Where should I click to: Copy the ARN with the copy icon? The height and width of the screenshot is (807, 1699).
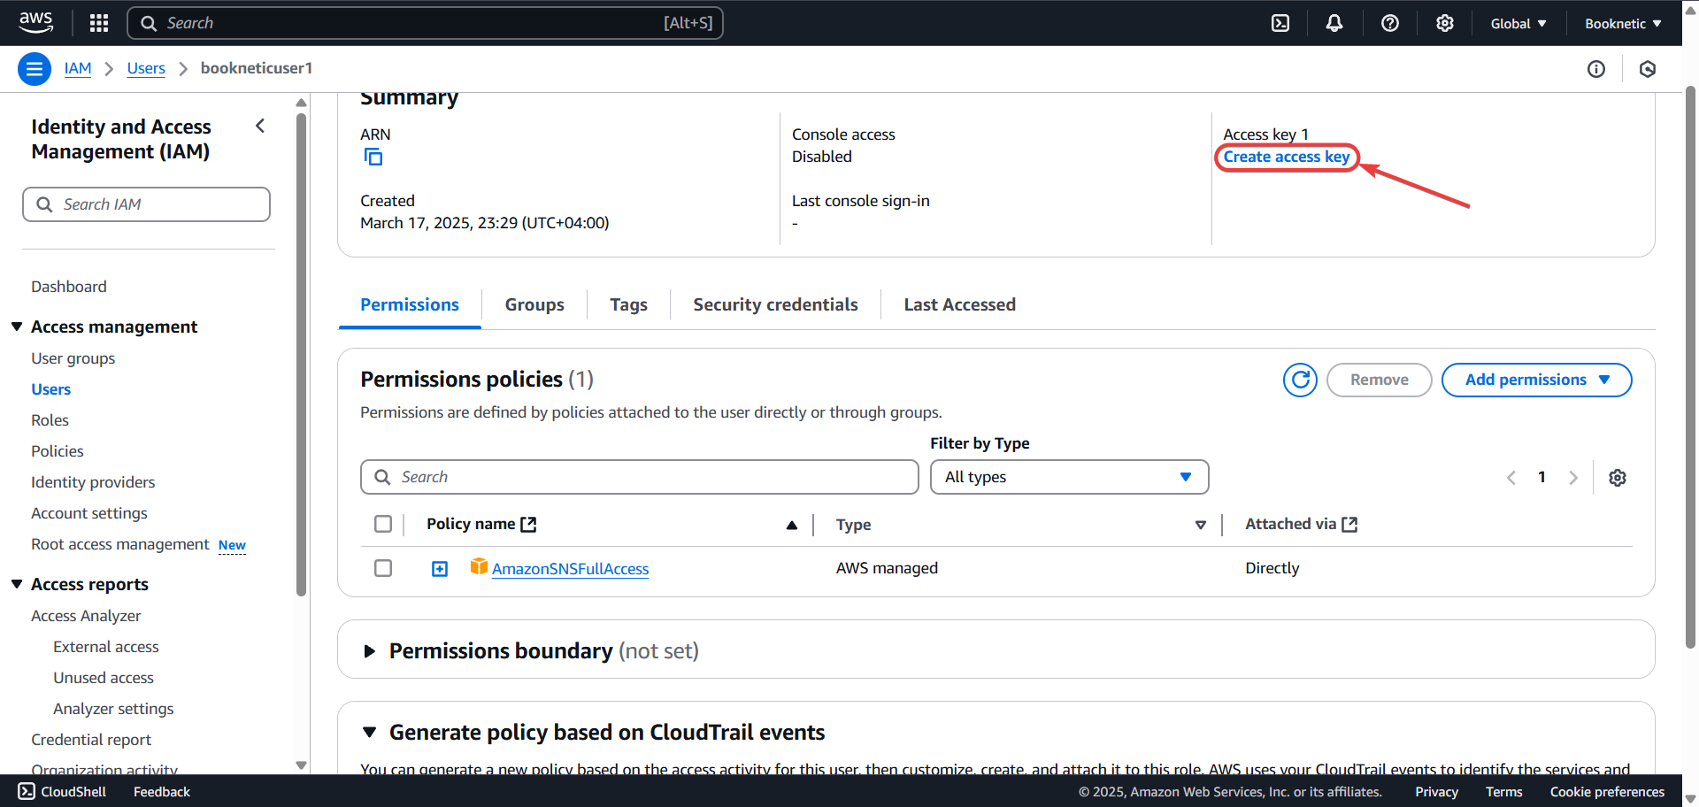coord(373,158)
